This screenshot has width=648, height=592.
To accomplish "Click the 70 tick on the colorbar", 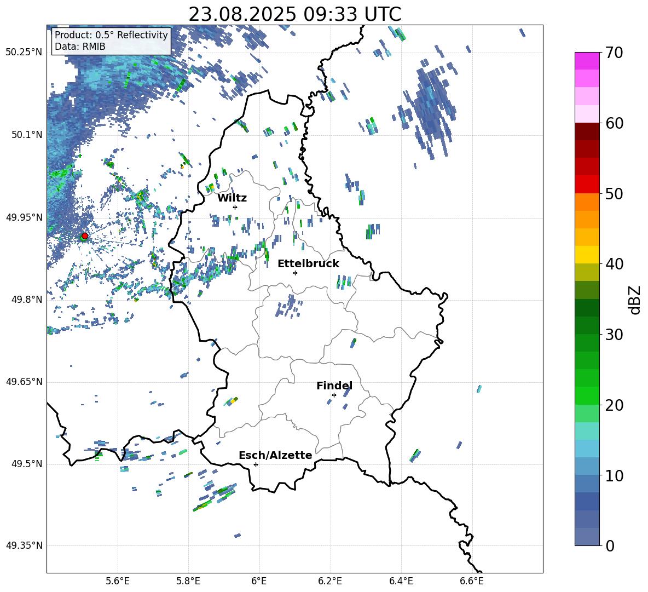I will tap(615, 53).
